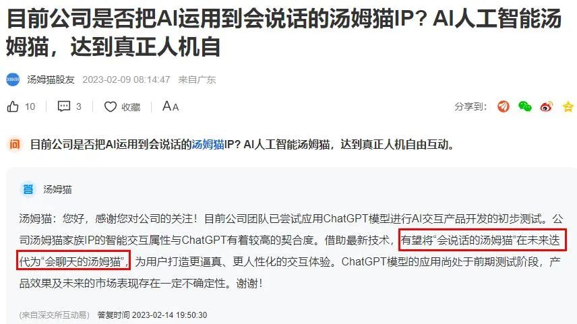The height and width of the screenshot is (324, 577).
Task: Click the 来自深交所互动易 source note
Action: [55, 315]
